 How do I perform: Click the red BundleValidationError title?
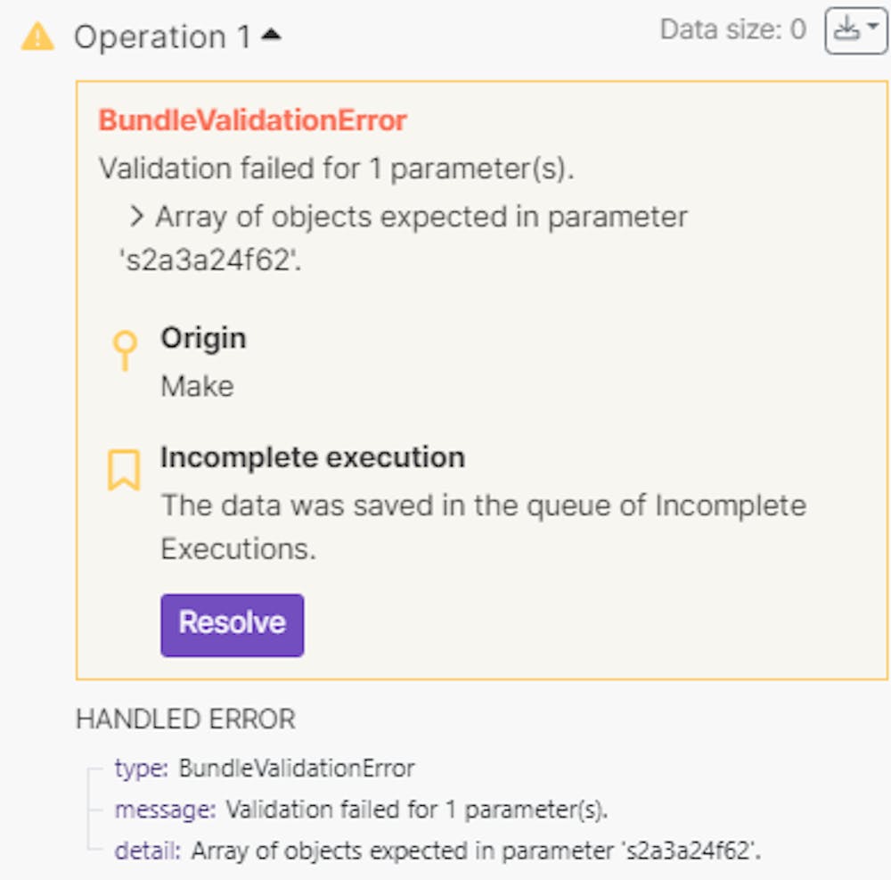tap(252, 120)
